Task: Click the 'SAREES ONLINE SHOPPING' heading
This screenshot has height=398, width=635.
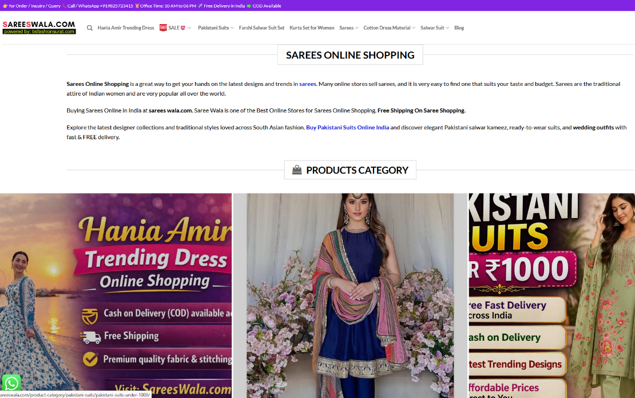Action: [350, 55]
